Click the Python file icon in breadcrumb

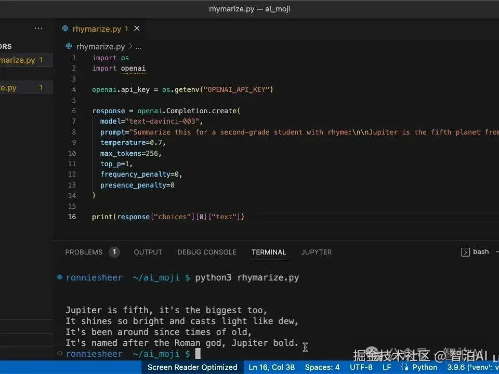(x=69, y=46)
